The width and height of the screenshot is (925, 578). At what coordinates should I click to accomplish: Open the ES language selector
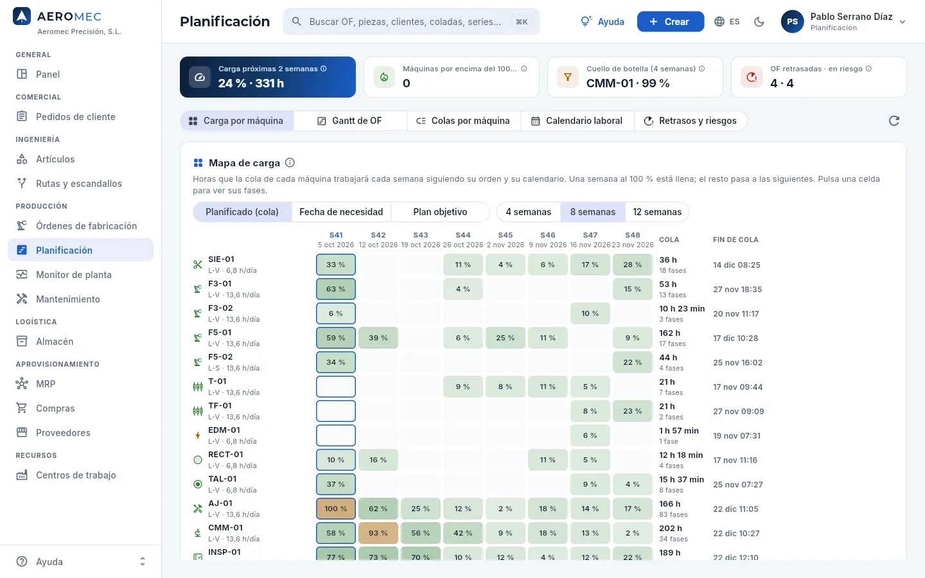point(727,22)
